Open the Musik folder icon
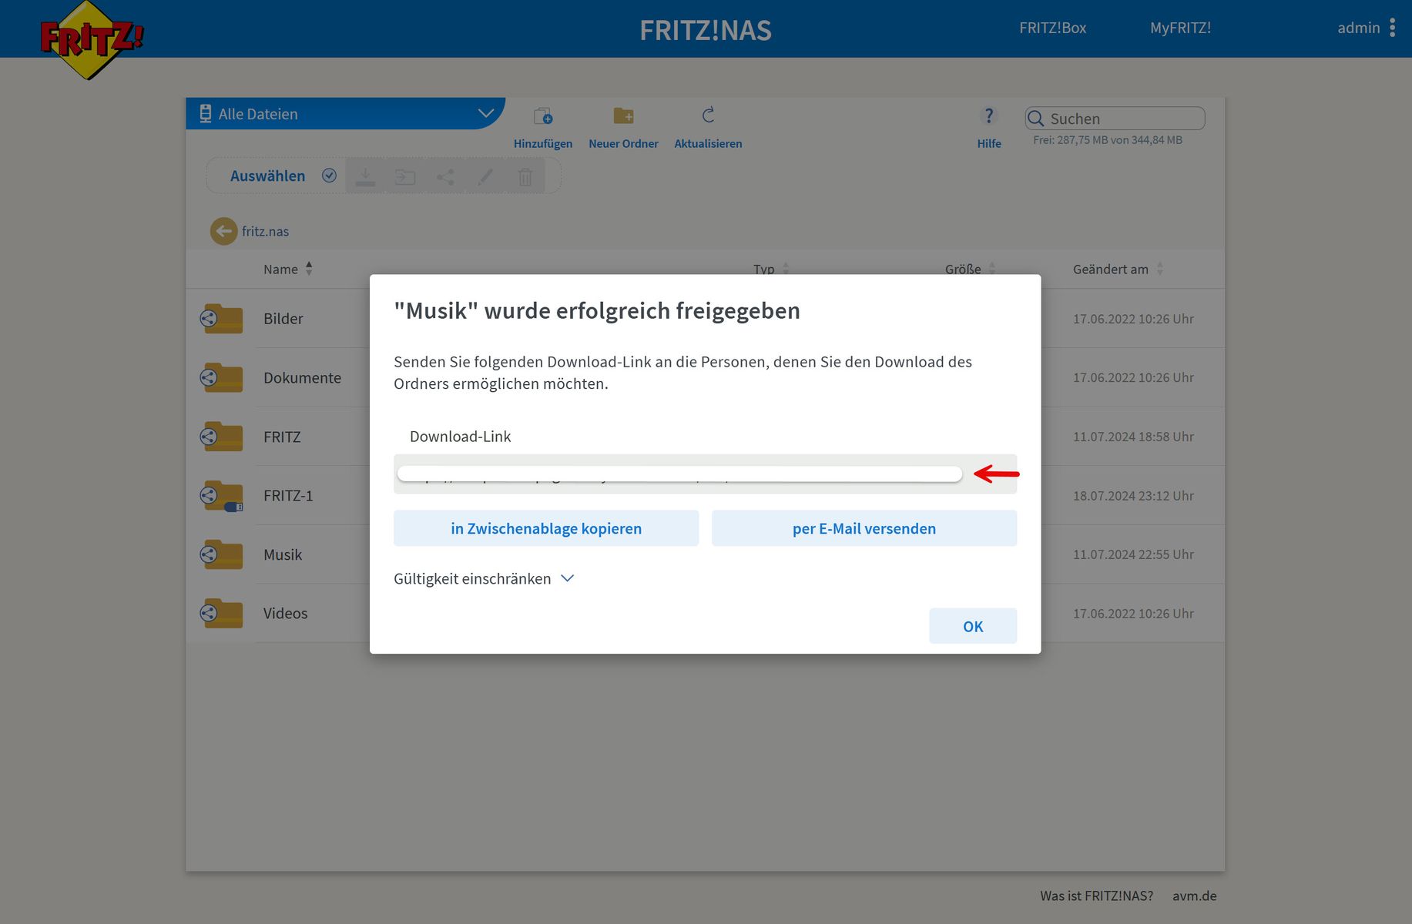The height and width of the screenshot is (924, 1412). tap(222, 554)
